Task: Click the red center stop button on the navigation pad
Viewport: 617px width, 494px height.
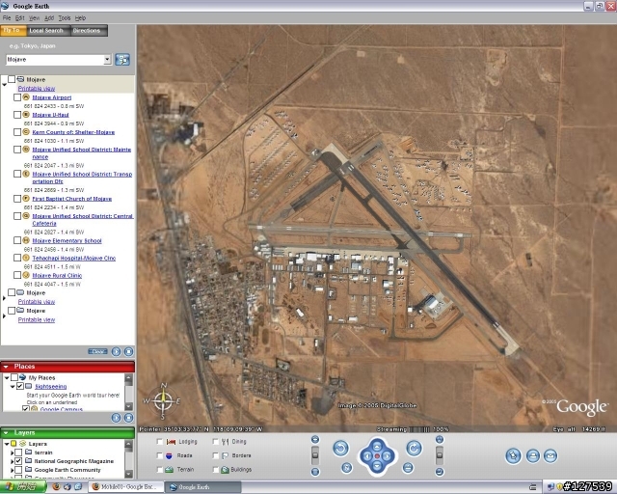Action: click(x=377, y=456)
